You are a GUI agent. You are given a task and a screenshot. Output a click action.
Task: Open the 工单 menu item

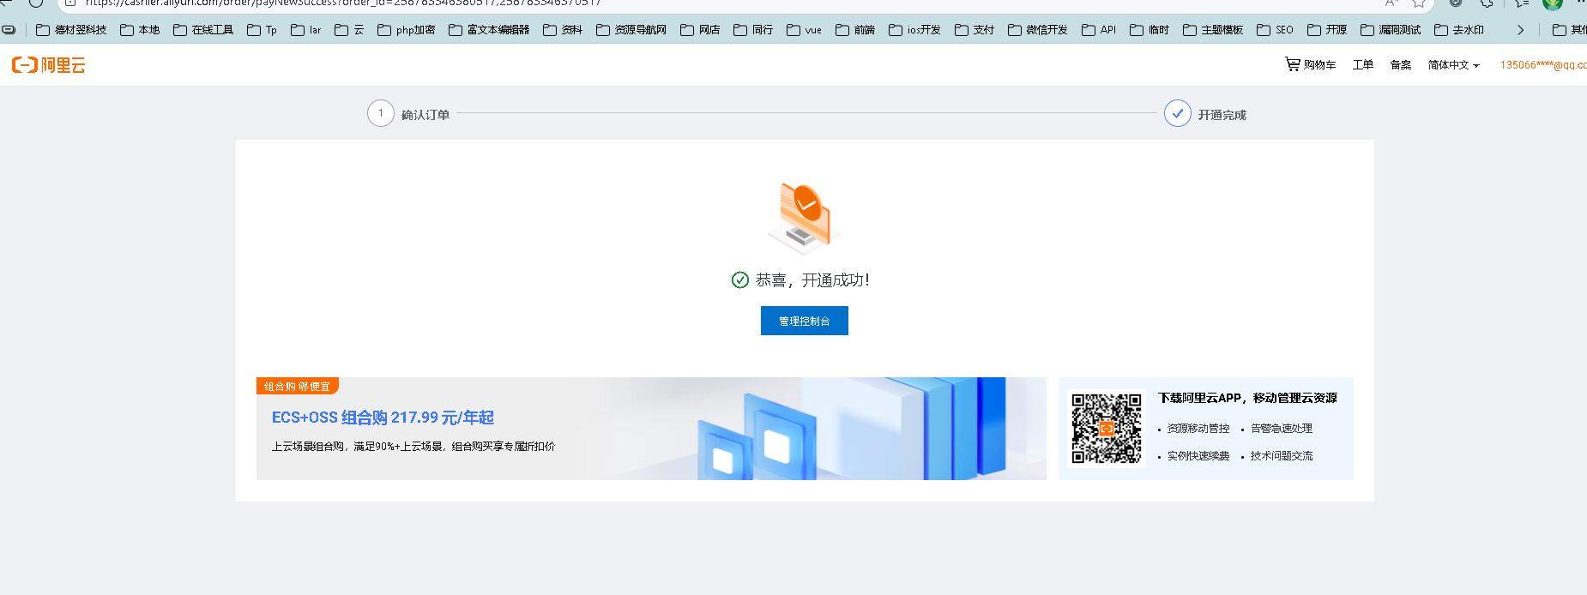coord(1362,65)
